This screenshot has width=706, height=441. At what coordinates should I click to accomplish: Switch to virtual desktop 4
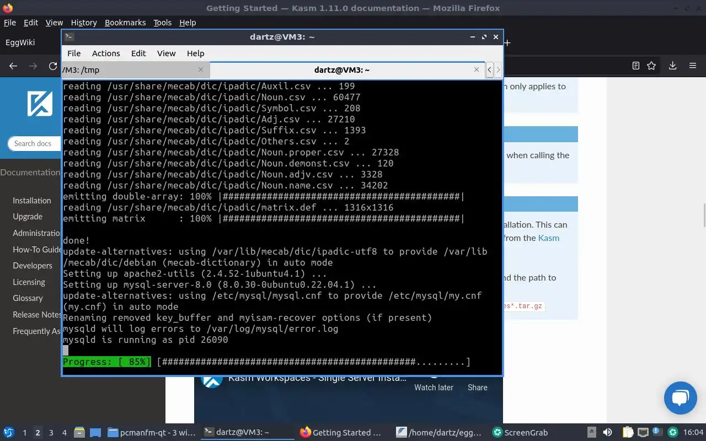point(64,433)
